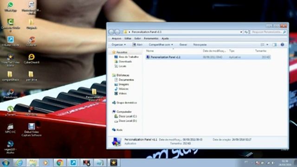Click the Nova pasta button

tap(200, 45)
